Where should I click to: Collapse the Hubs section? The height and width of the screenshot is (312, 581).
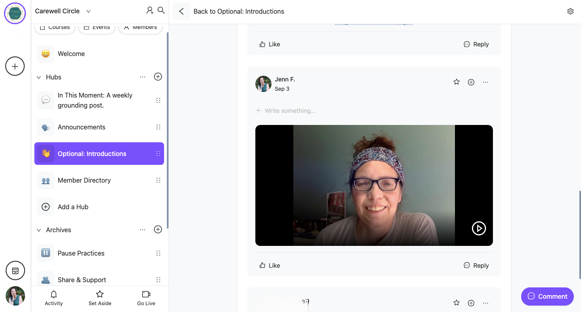click(x=39, y=77)
